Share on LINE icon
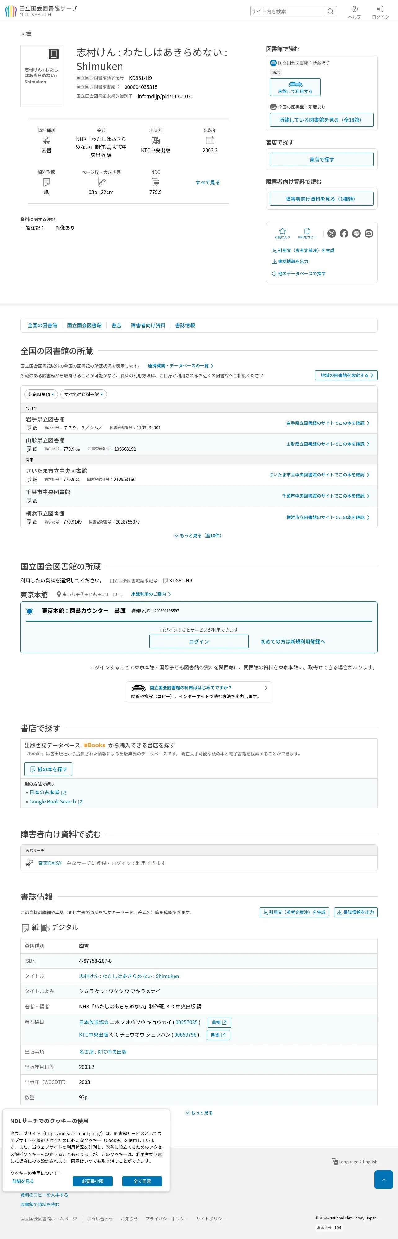This screenshot has width=398, height=1239. point(357,233)
